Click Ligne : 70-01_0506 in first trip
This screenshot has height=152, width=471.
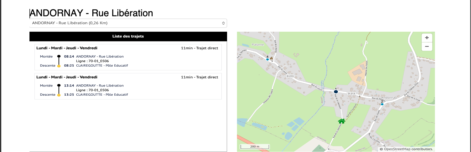pos(92,61)
